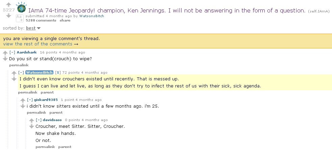
Task: Downvote giskard9385's comment
Action: coord(23,106)
